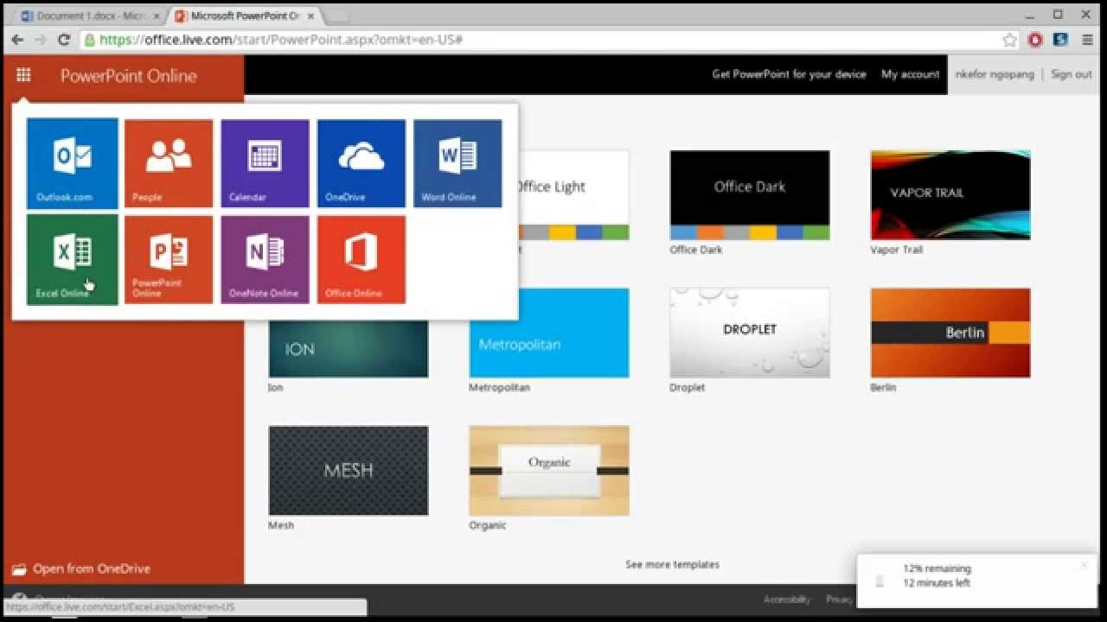Go back with browser back arrow
Image resolution: width=1107 pixels, height=622 pixels.
click(17, 40)
